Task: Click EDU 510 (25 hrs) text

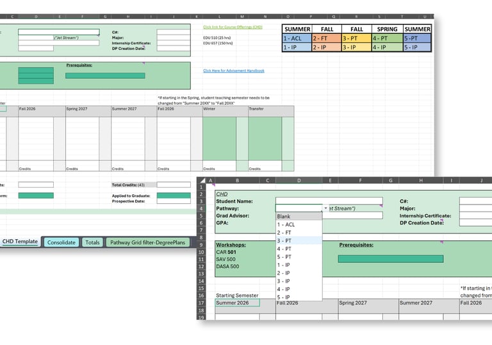Action: click(x=217, y=38)
